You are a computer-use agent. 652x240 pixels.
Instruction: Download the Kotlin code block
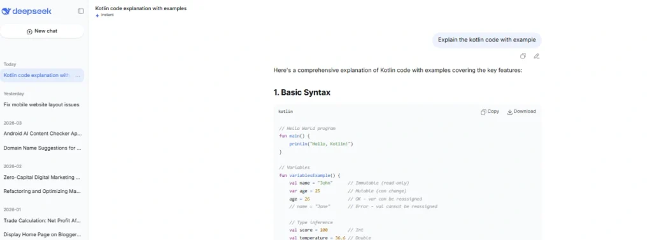pyautogui.click(x=521, y=111)
